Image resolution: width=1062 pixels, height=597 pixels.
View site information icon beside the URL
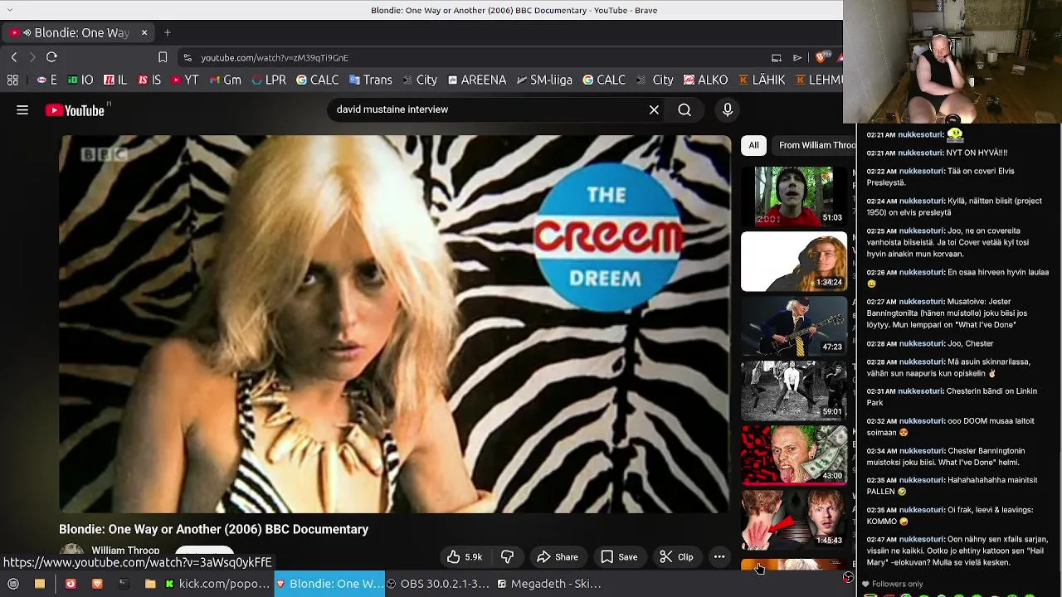187,57
